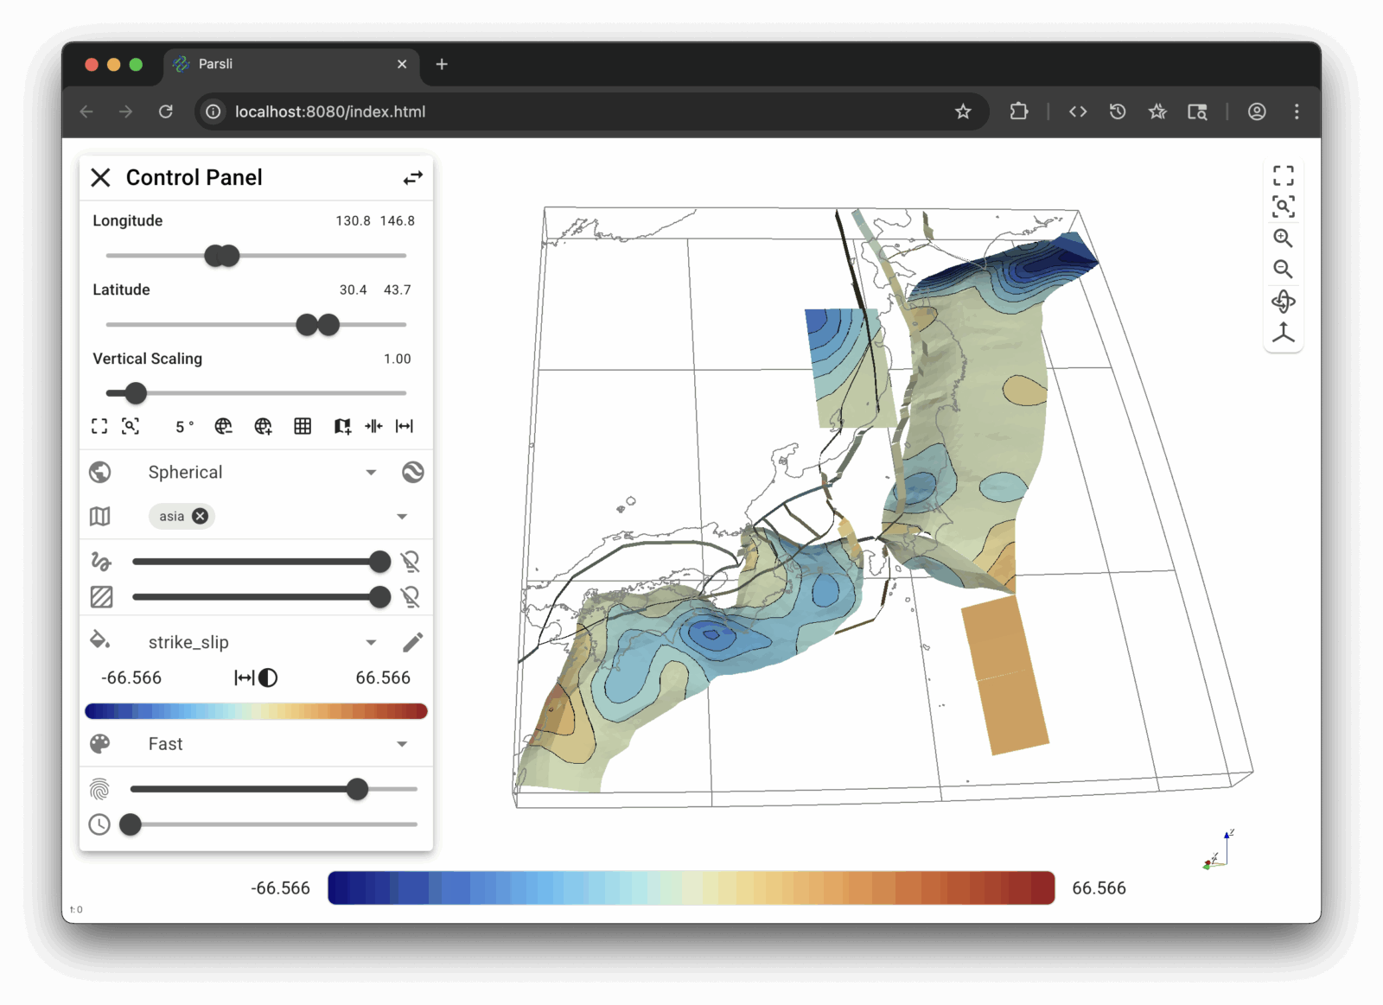This screenshot has width=1383, height=1005.
Task: Open the strike_slip field dropdown
Action: (372, 641)
